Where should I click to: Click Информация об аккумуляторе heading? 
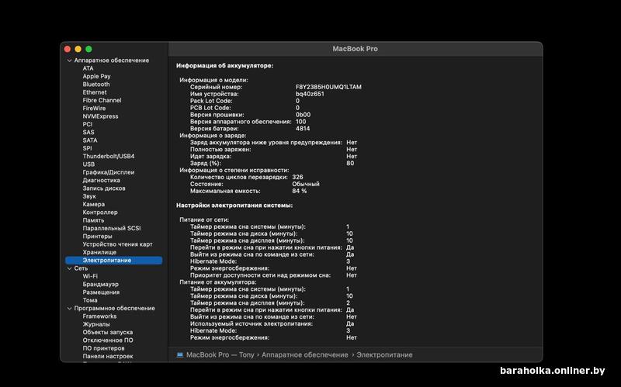[225, 66]
